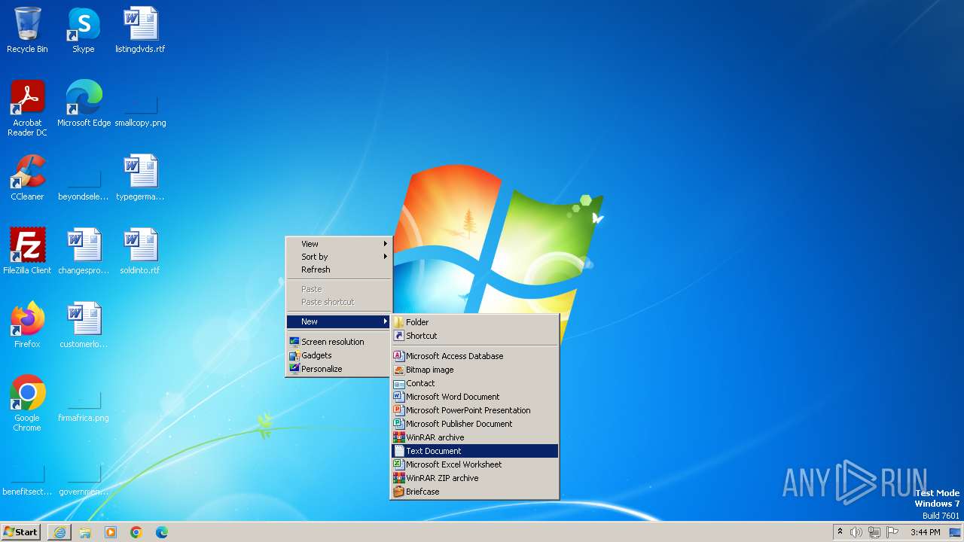The height and width of the screenshot is (542, 964).
Task: Open Windows Media Player taskbar icon
Action: point(111,532)
